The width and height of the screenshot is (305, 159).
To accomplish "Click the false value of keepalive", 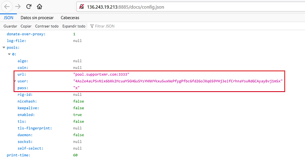I will (79, 108).
